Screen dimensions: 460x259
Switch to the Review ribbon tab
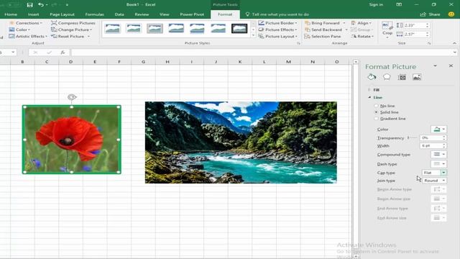(x=142, y=14)
